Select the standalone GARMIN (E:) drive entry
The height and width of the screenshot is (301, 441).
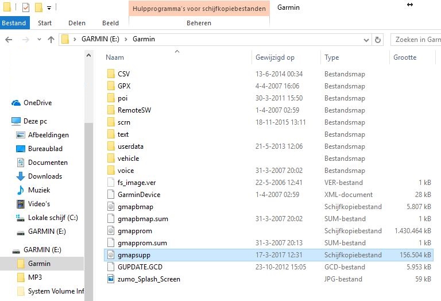click(x=42, y=250)
